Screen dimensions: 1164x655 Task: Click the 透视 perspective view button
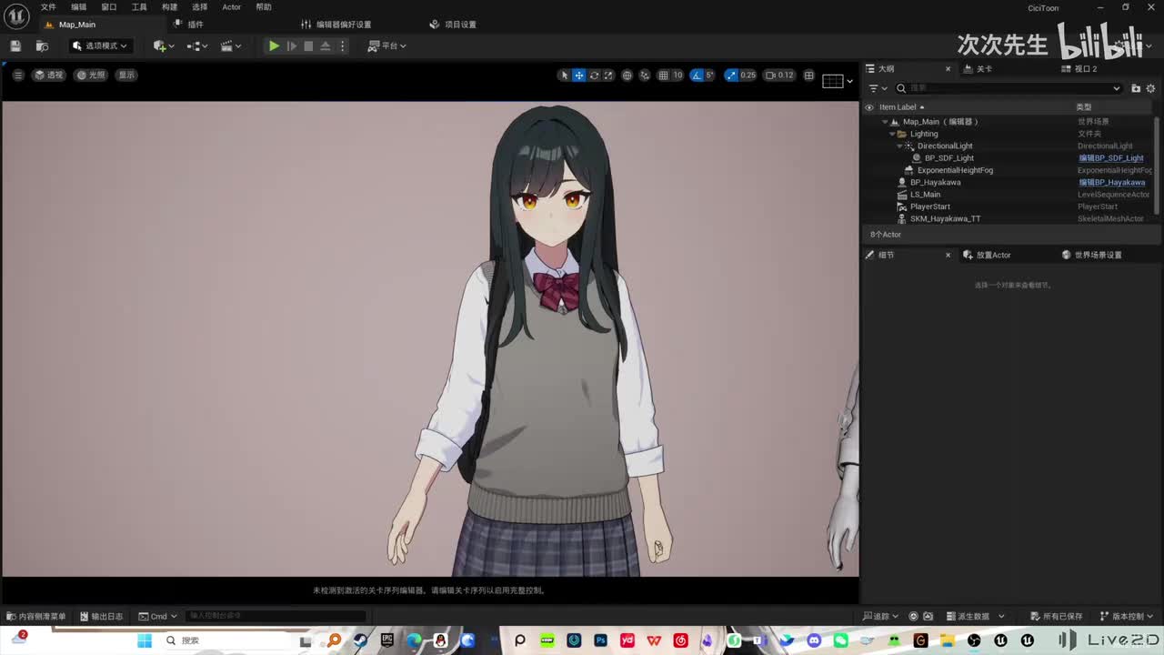(49, 75)
